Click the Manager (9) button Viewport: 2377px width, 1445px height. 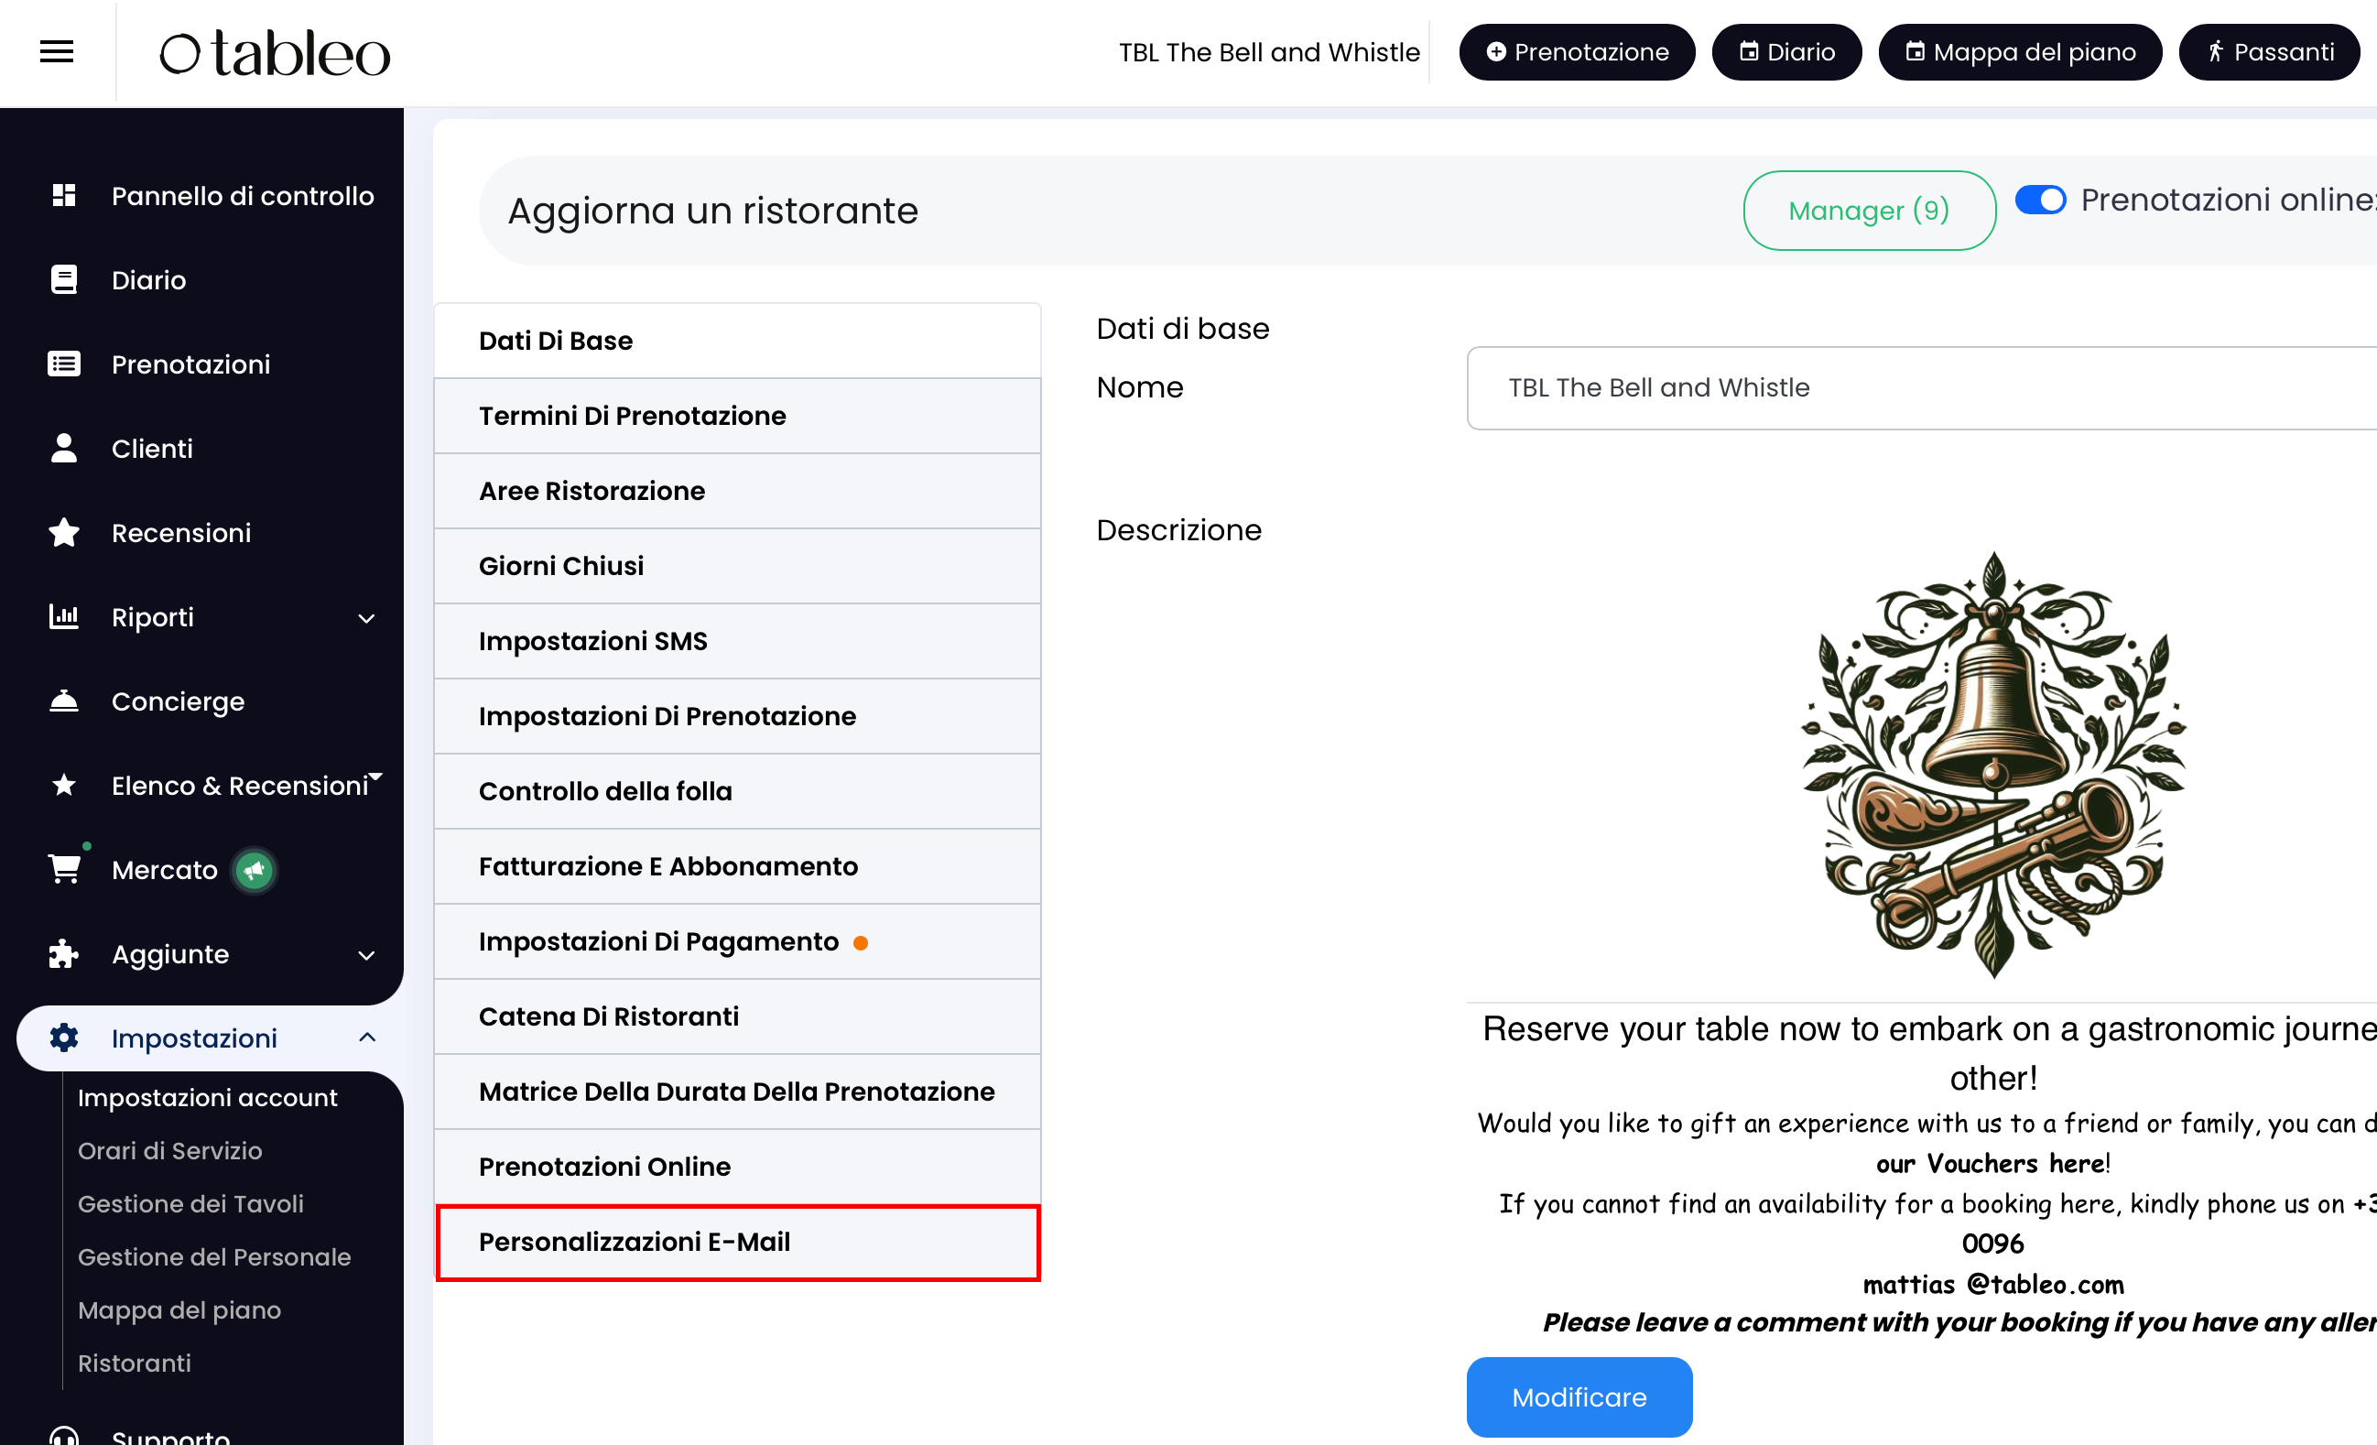point(1869,211)
